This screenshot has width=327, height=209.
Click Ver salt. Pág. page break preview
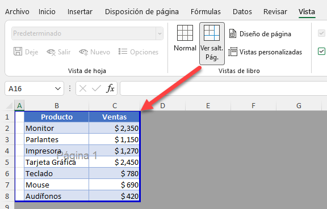[x=212, y=44]
